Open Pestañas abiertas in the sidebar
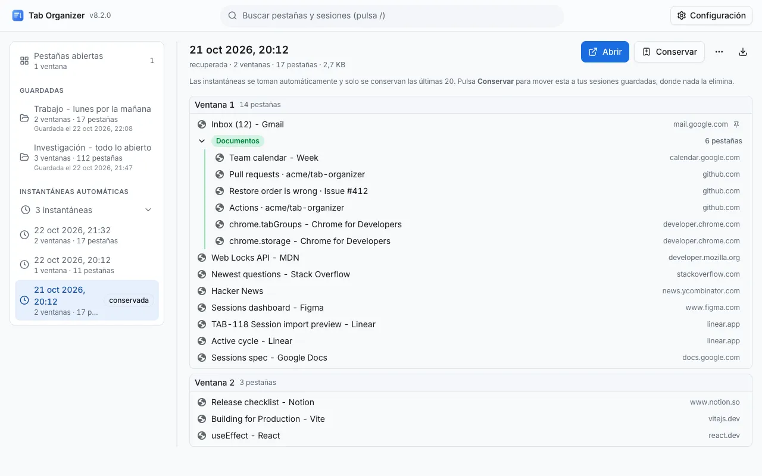Image resolution: width=762 pixels, height=476 pixels. point(87,61)
